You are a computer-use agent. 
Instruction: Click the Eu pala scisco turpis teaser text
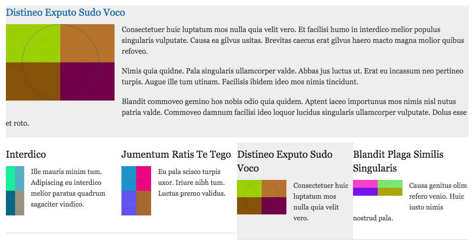point(192,182)
